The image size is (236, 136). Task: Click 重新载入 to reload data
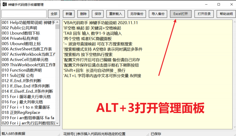[115, 14]
